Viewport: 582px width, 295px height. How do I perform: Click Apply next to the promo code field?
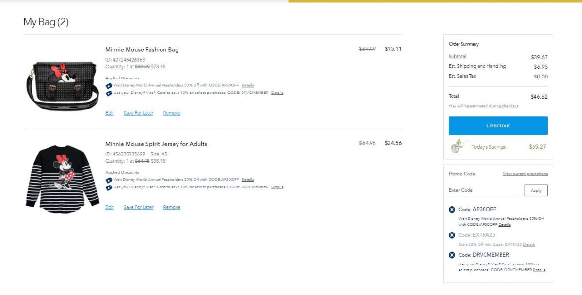536,190
